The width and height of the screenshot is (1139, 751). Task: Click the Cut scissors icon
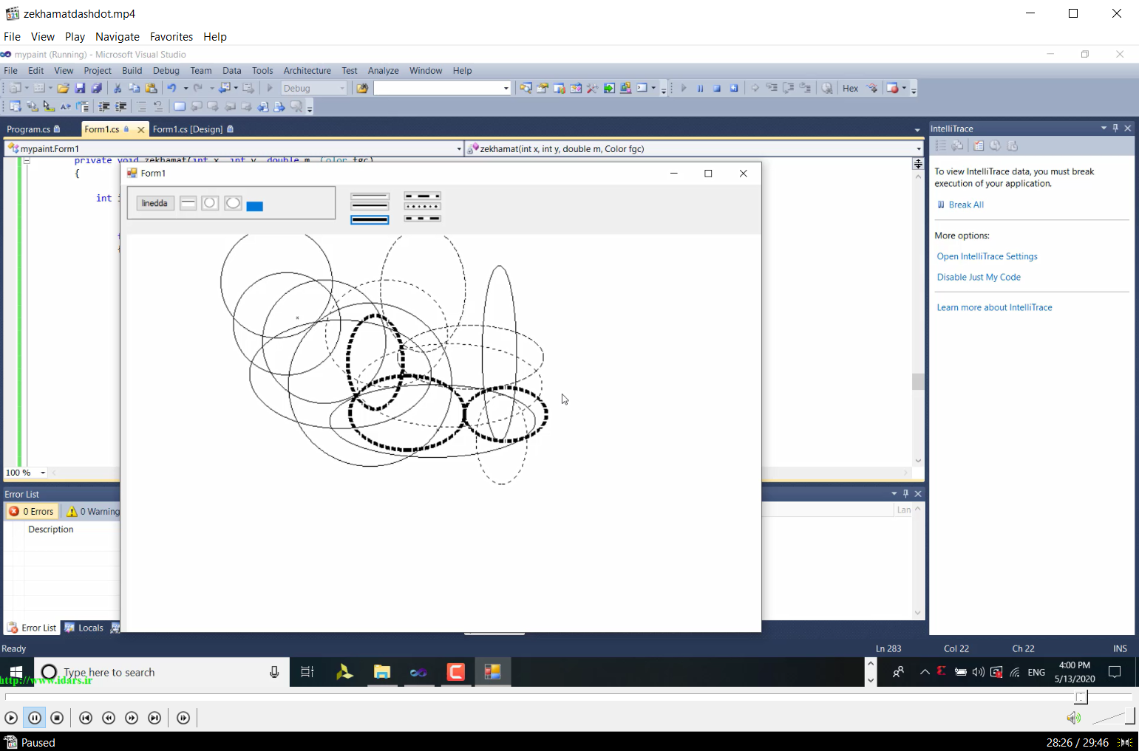(118, 88)
